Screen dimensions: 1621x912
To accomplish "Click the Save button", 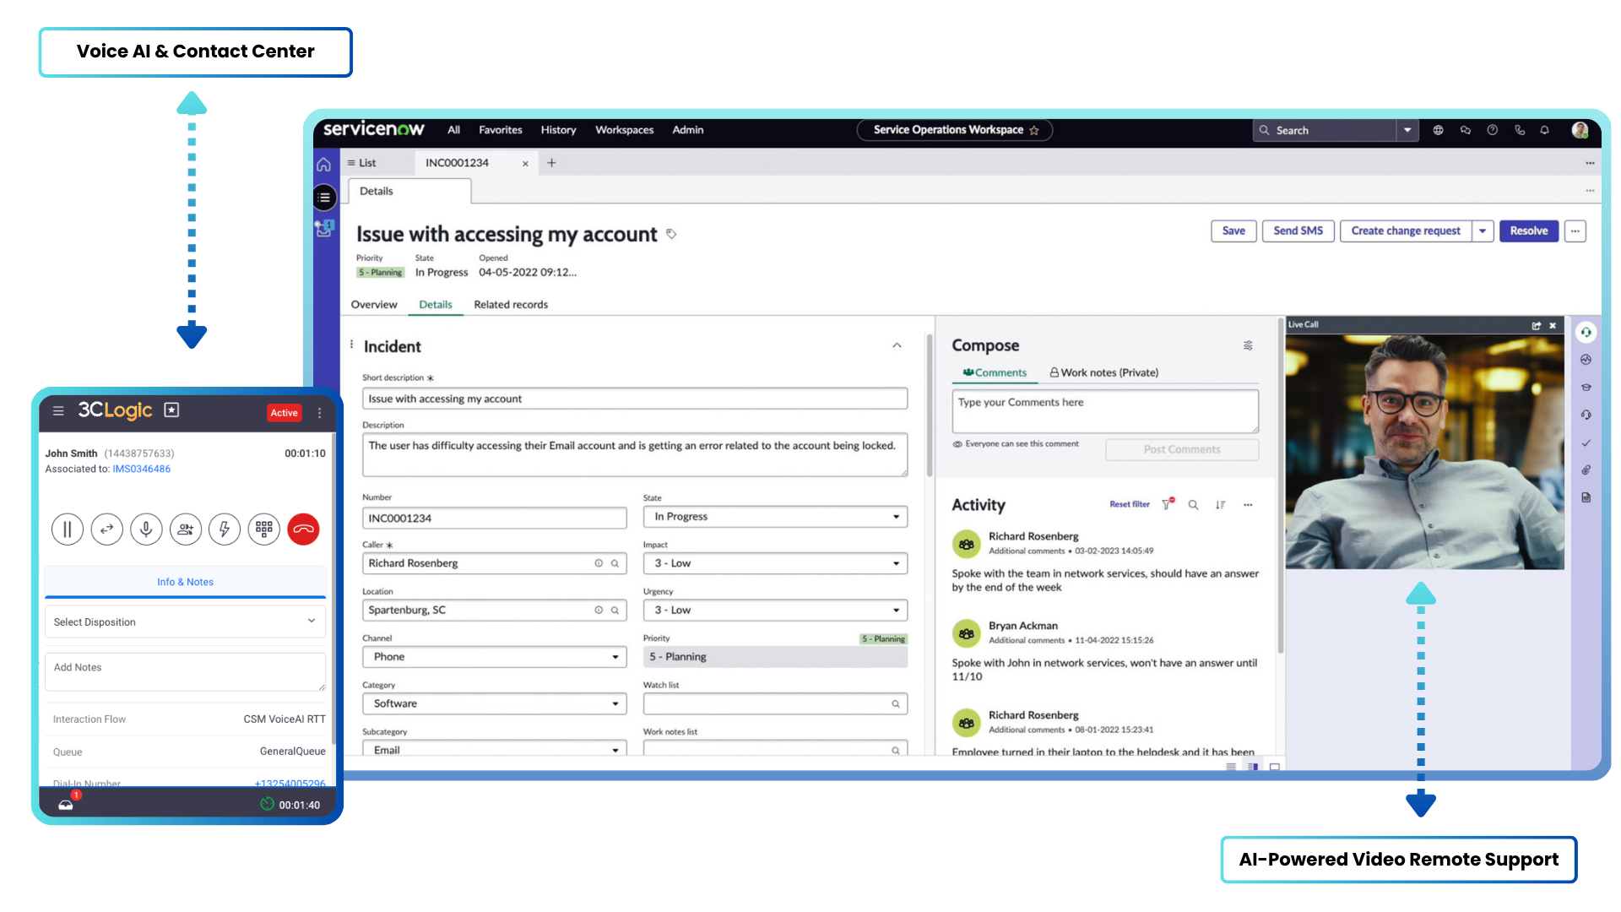I will tap(1233, 231).
